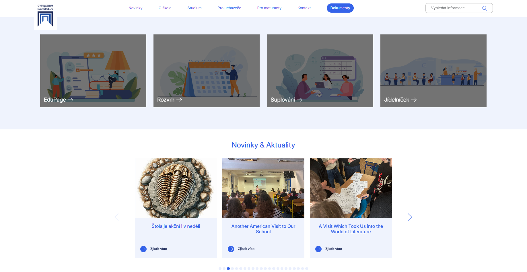Click blue arrow circle under Another American Visit
The image size is (527, 272).
pyautogui.click(x=231, y=249)
